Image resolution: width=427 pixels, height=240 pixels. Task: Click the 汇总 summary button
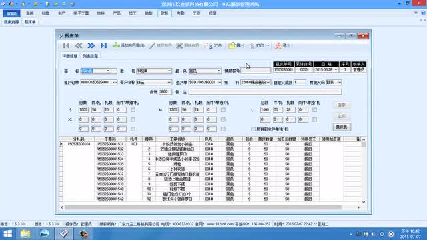pyautogui.click(x=214, y=45)
